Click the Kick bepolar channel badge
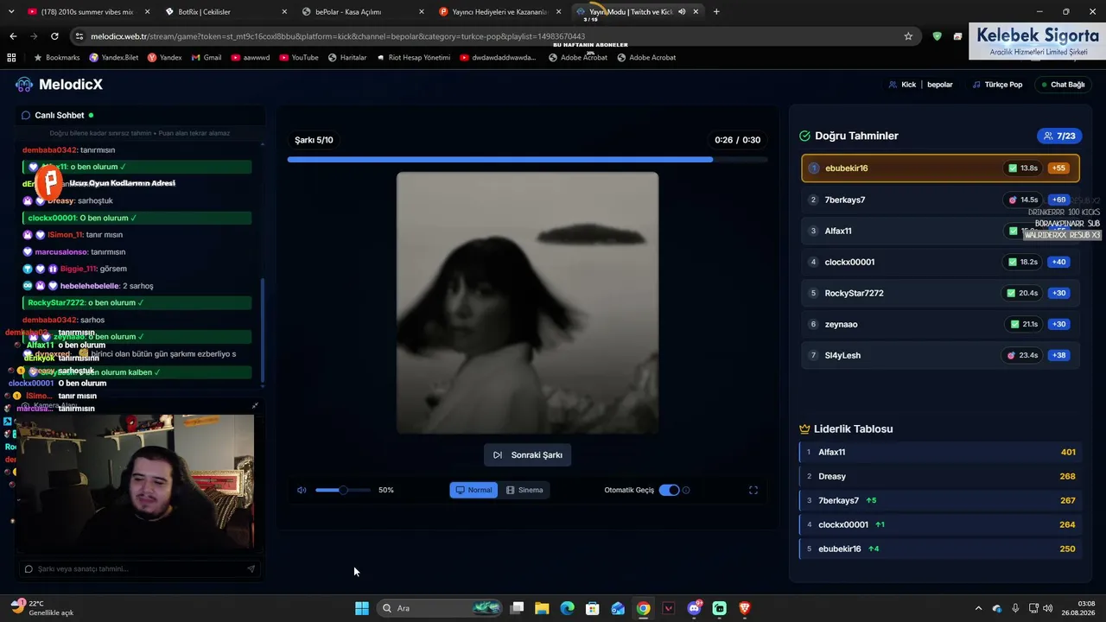 (921, 85)
